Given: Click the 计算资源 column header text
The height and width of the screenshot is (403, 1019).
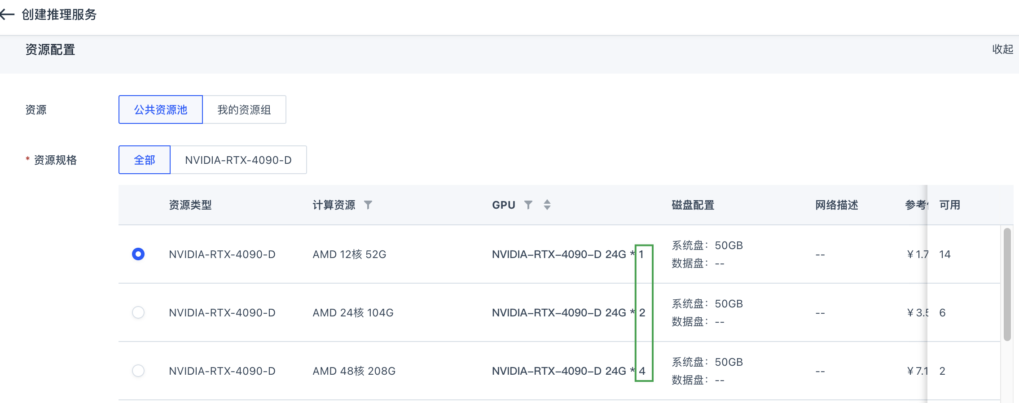Looking at the screenshot, I should (334, 205).
